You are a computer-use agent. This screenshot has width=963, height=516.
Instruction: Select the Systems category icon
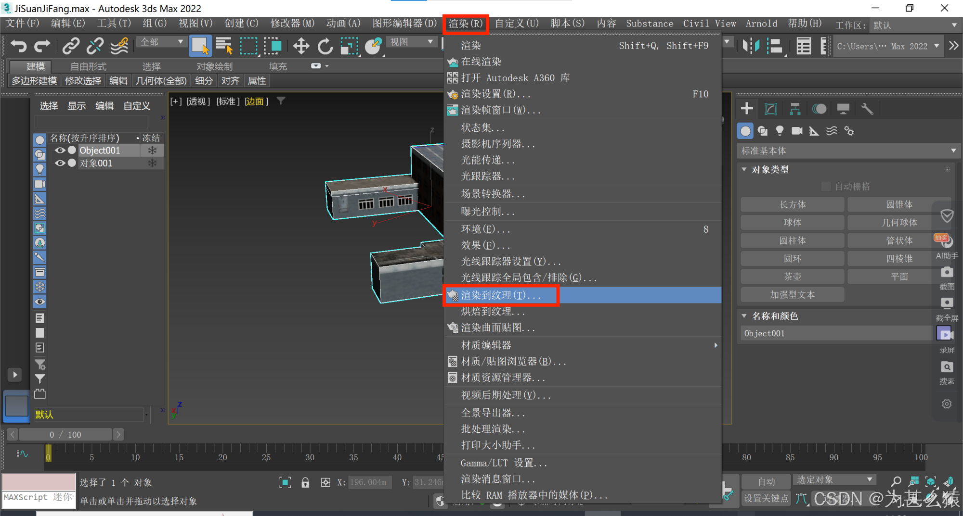849,131
